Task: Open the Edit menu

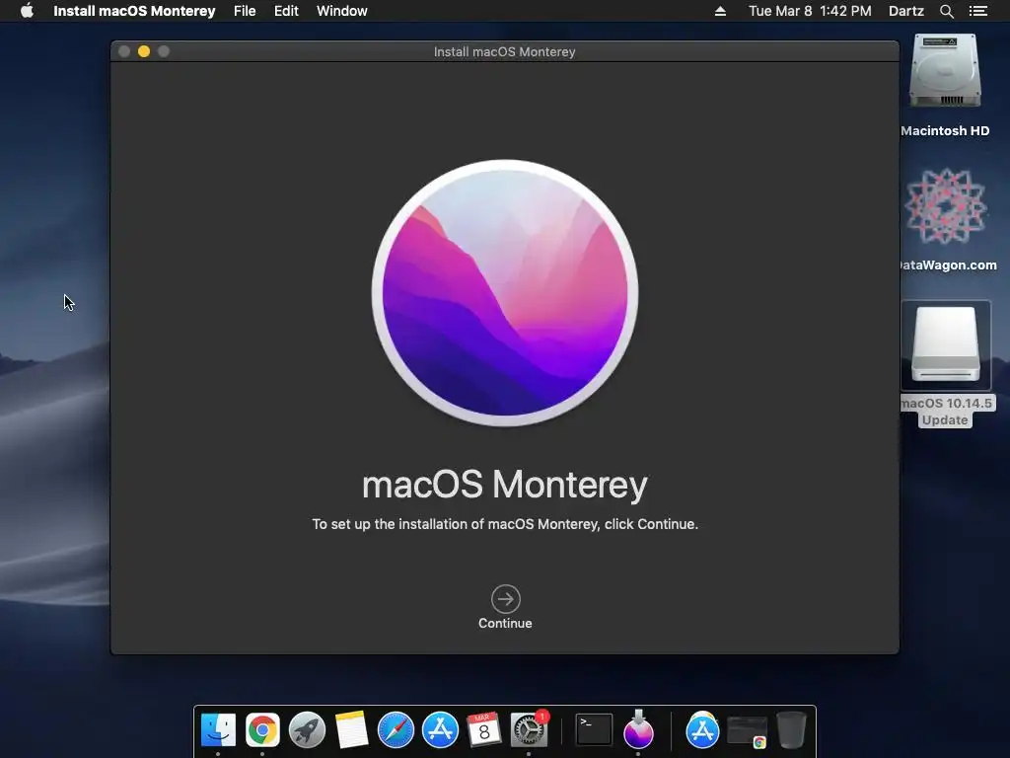Action: click(286, 11)
